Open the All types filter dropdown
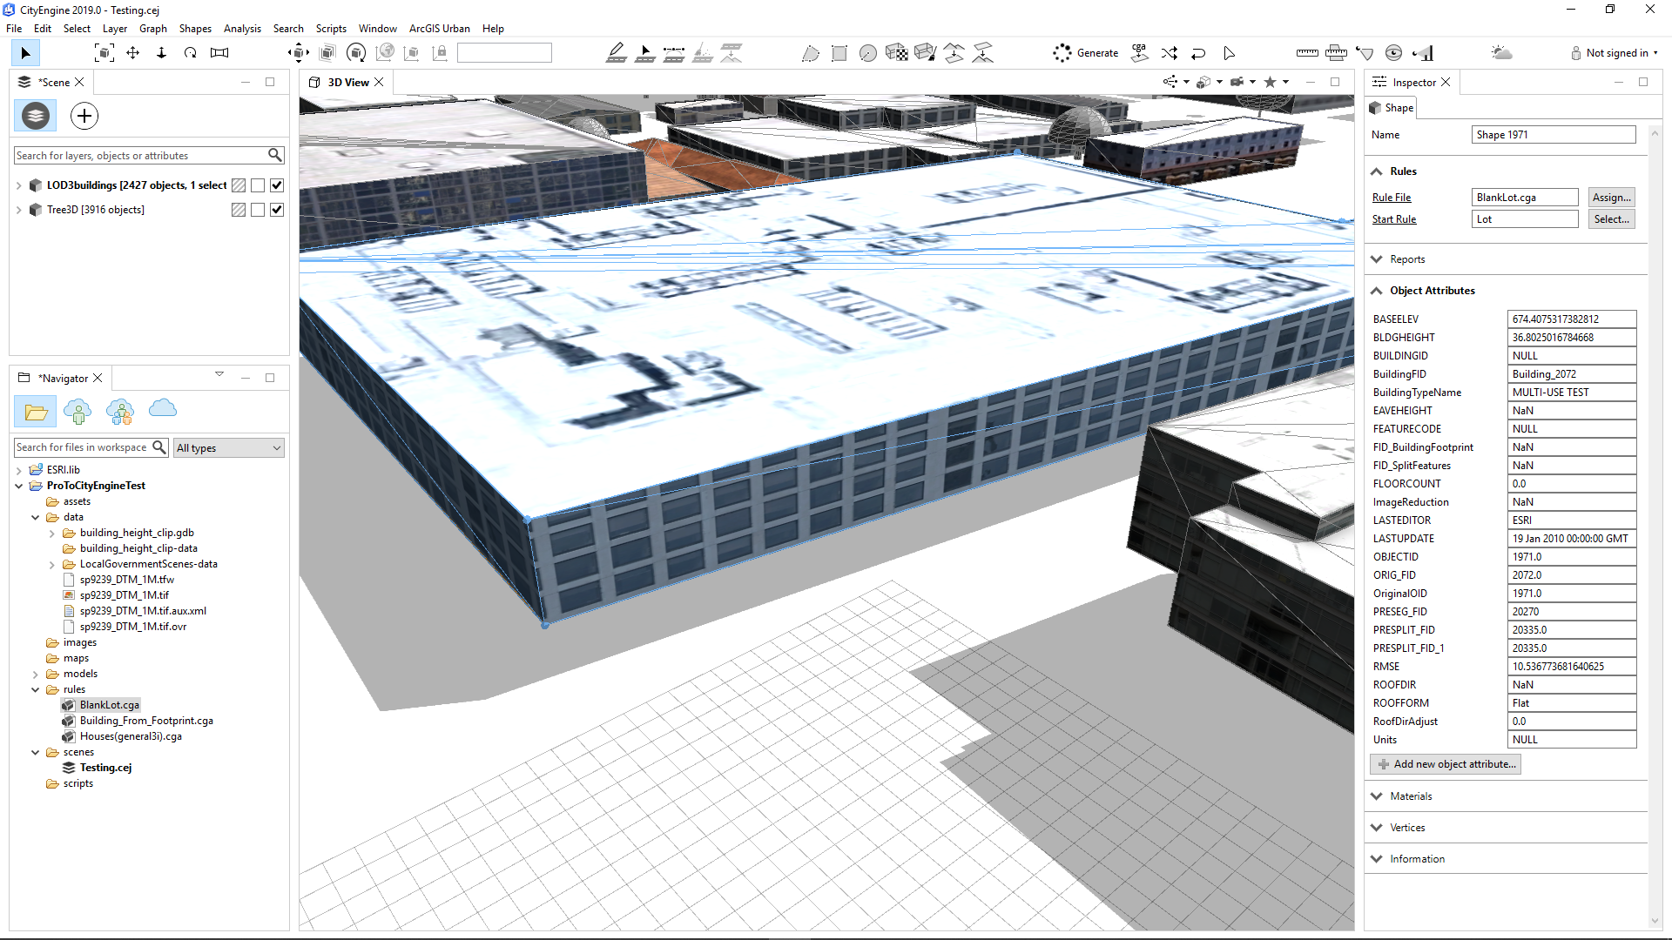This screenshot has width=1672, height=940. [228, 447]
